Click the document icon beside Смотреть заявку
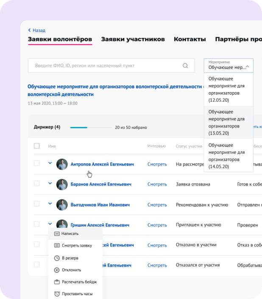 [x=57, y=245]
